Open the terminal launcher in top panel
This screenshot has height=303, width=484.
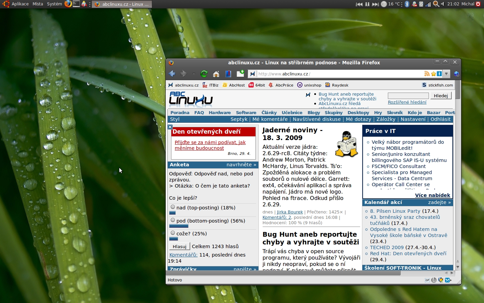[x=76, y=4]
